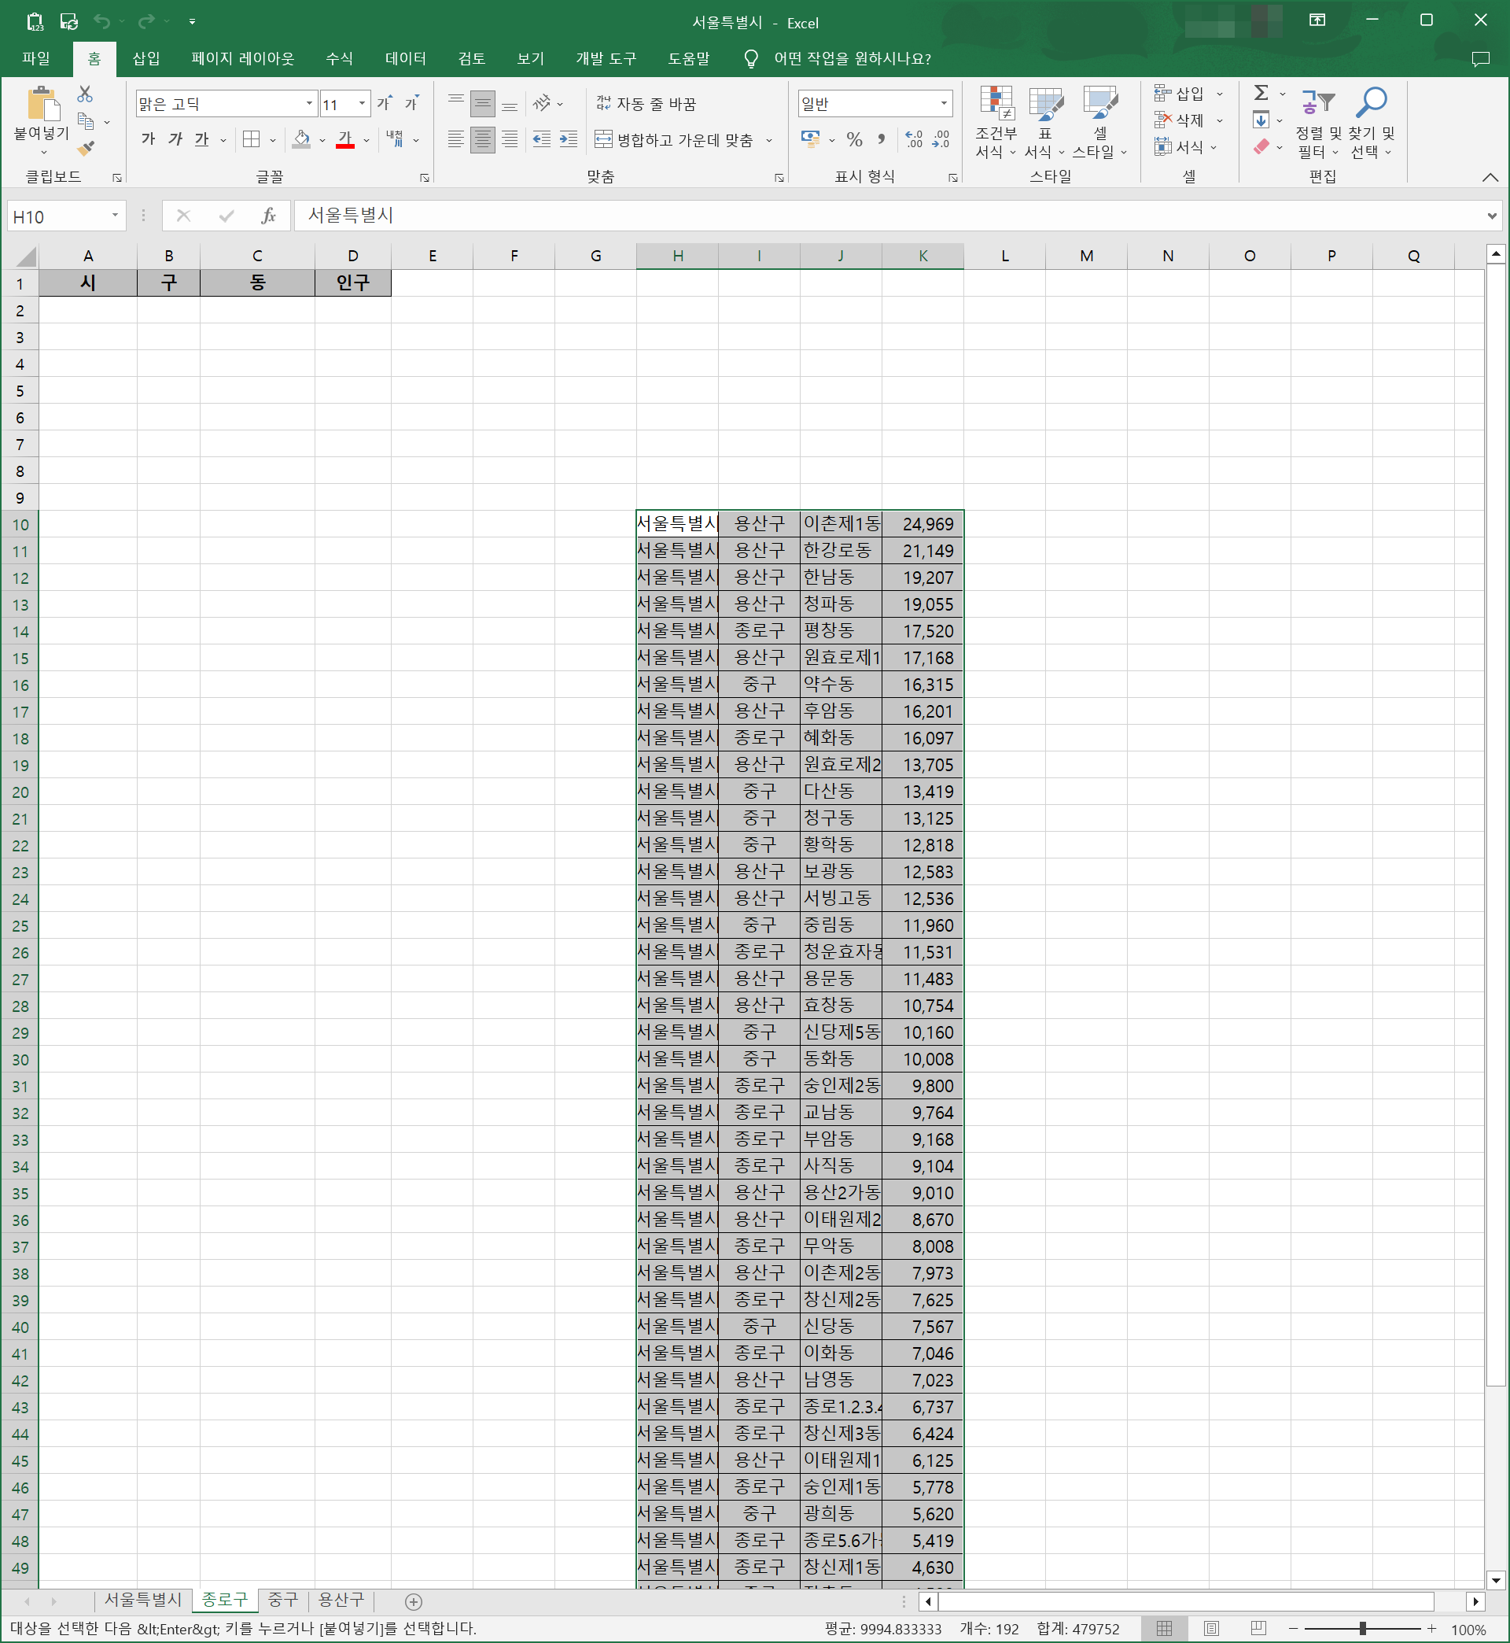
Task: Click the Fill Color paint bucket icon
Action: pyautogui.click(x=301, y=140)
